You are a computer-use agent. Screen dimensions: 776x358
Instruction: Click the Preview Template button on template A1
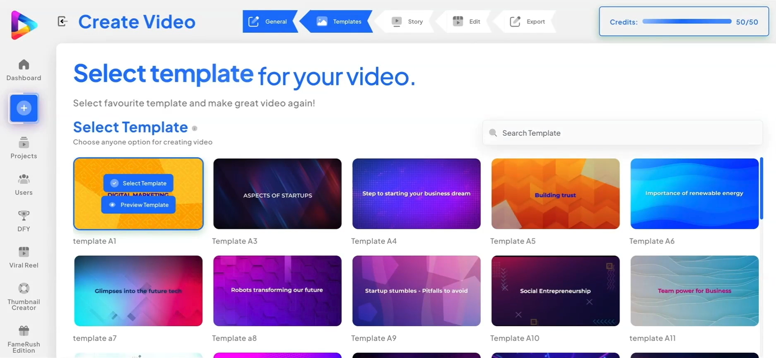(138, 205)
